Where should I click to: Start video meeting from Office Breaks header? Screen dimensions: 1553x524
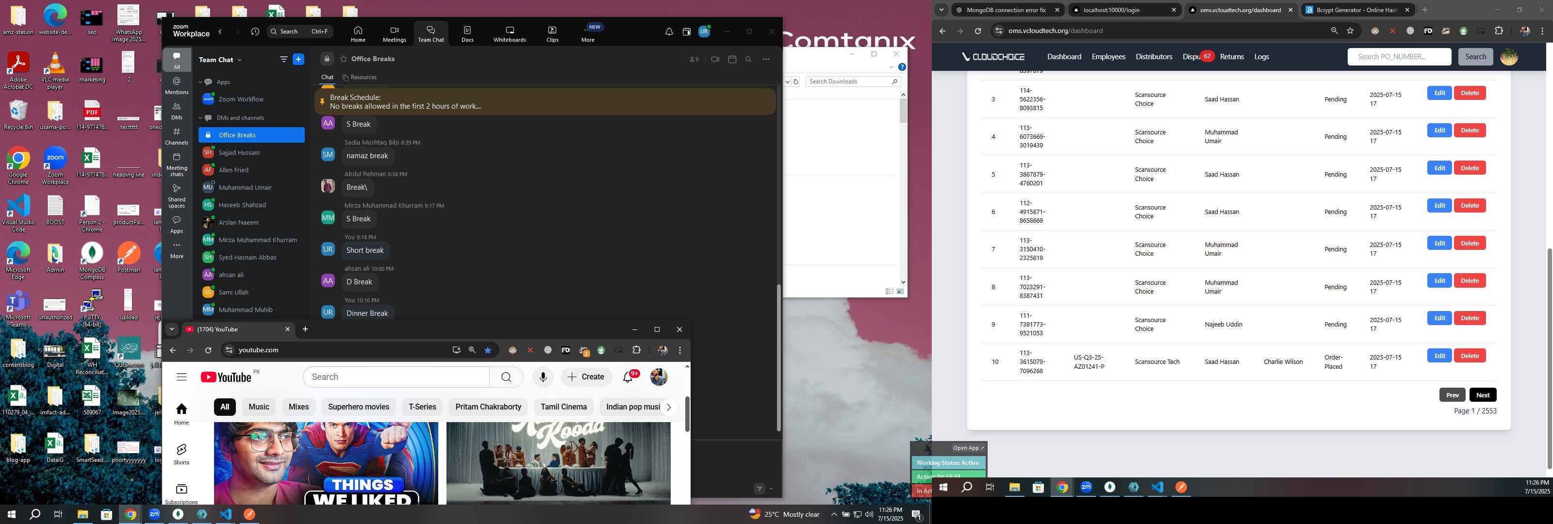pos(715,59)
